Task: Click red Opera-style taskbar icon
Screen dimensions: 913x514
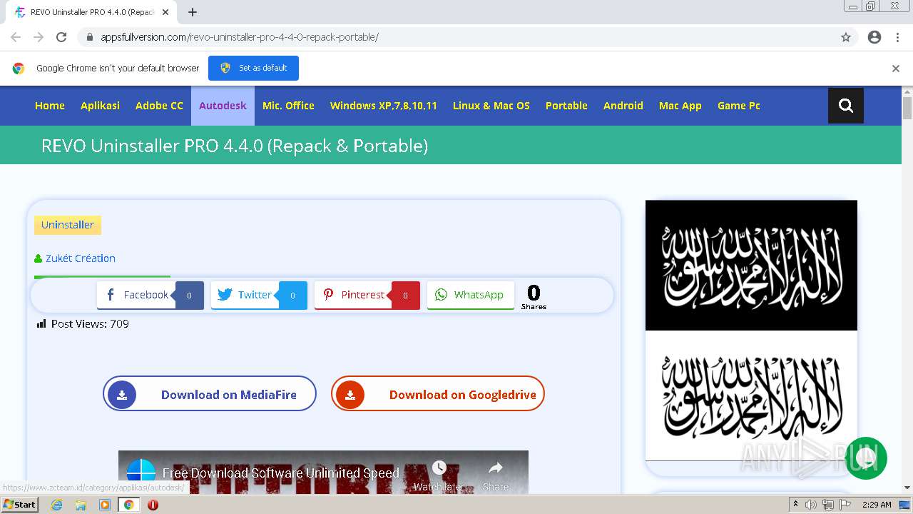Action: tap(153, 505)
